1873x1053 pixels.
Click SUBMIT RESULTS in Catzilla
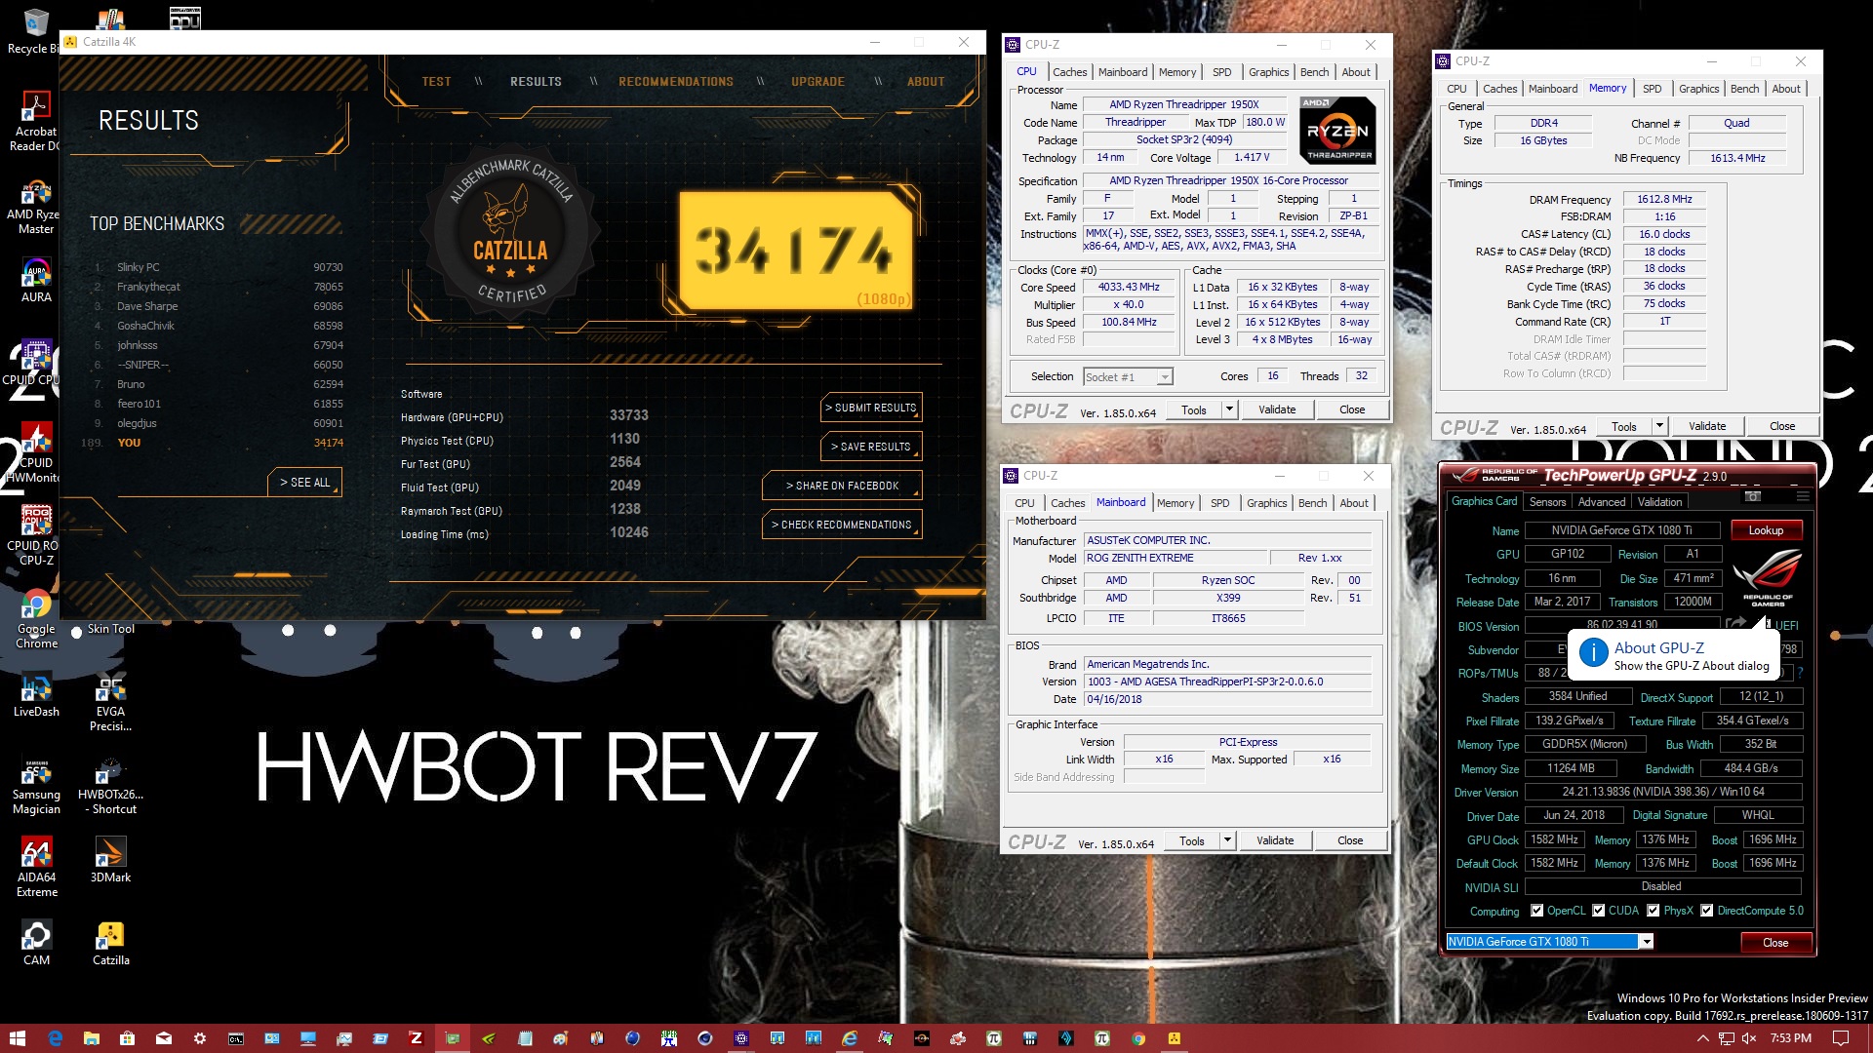[x=871, y=408]
